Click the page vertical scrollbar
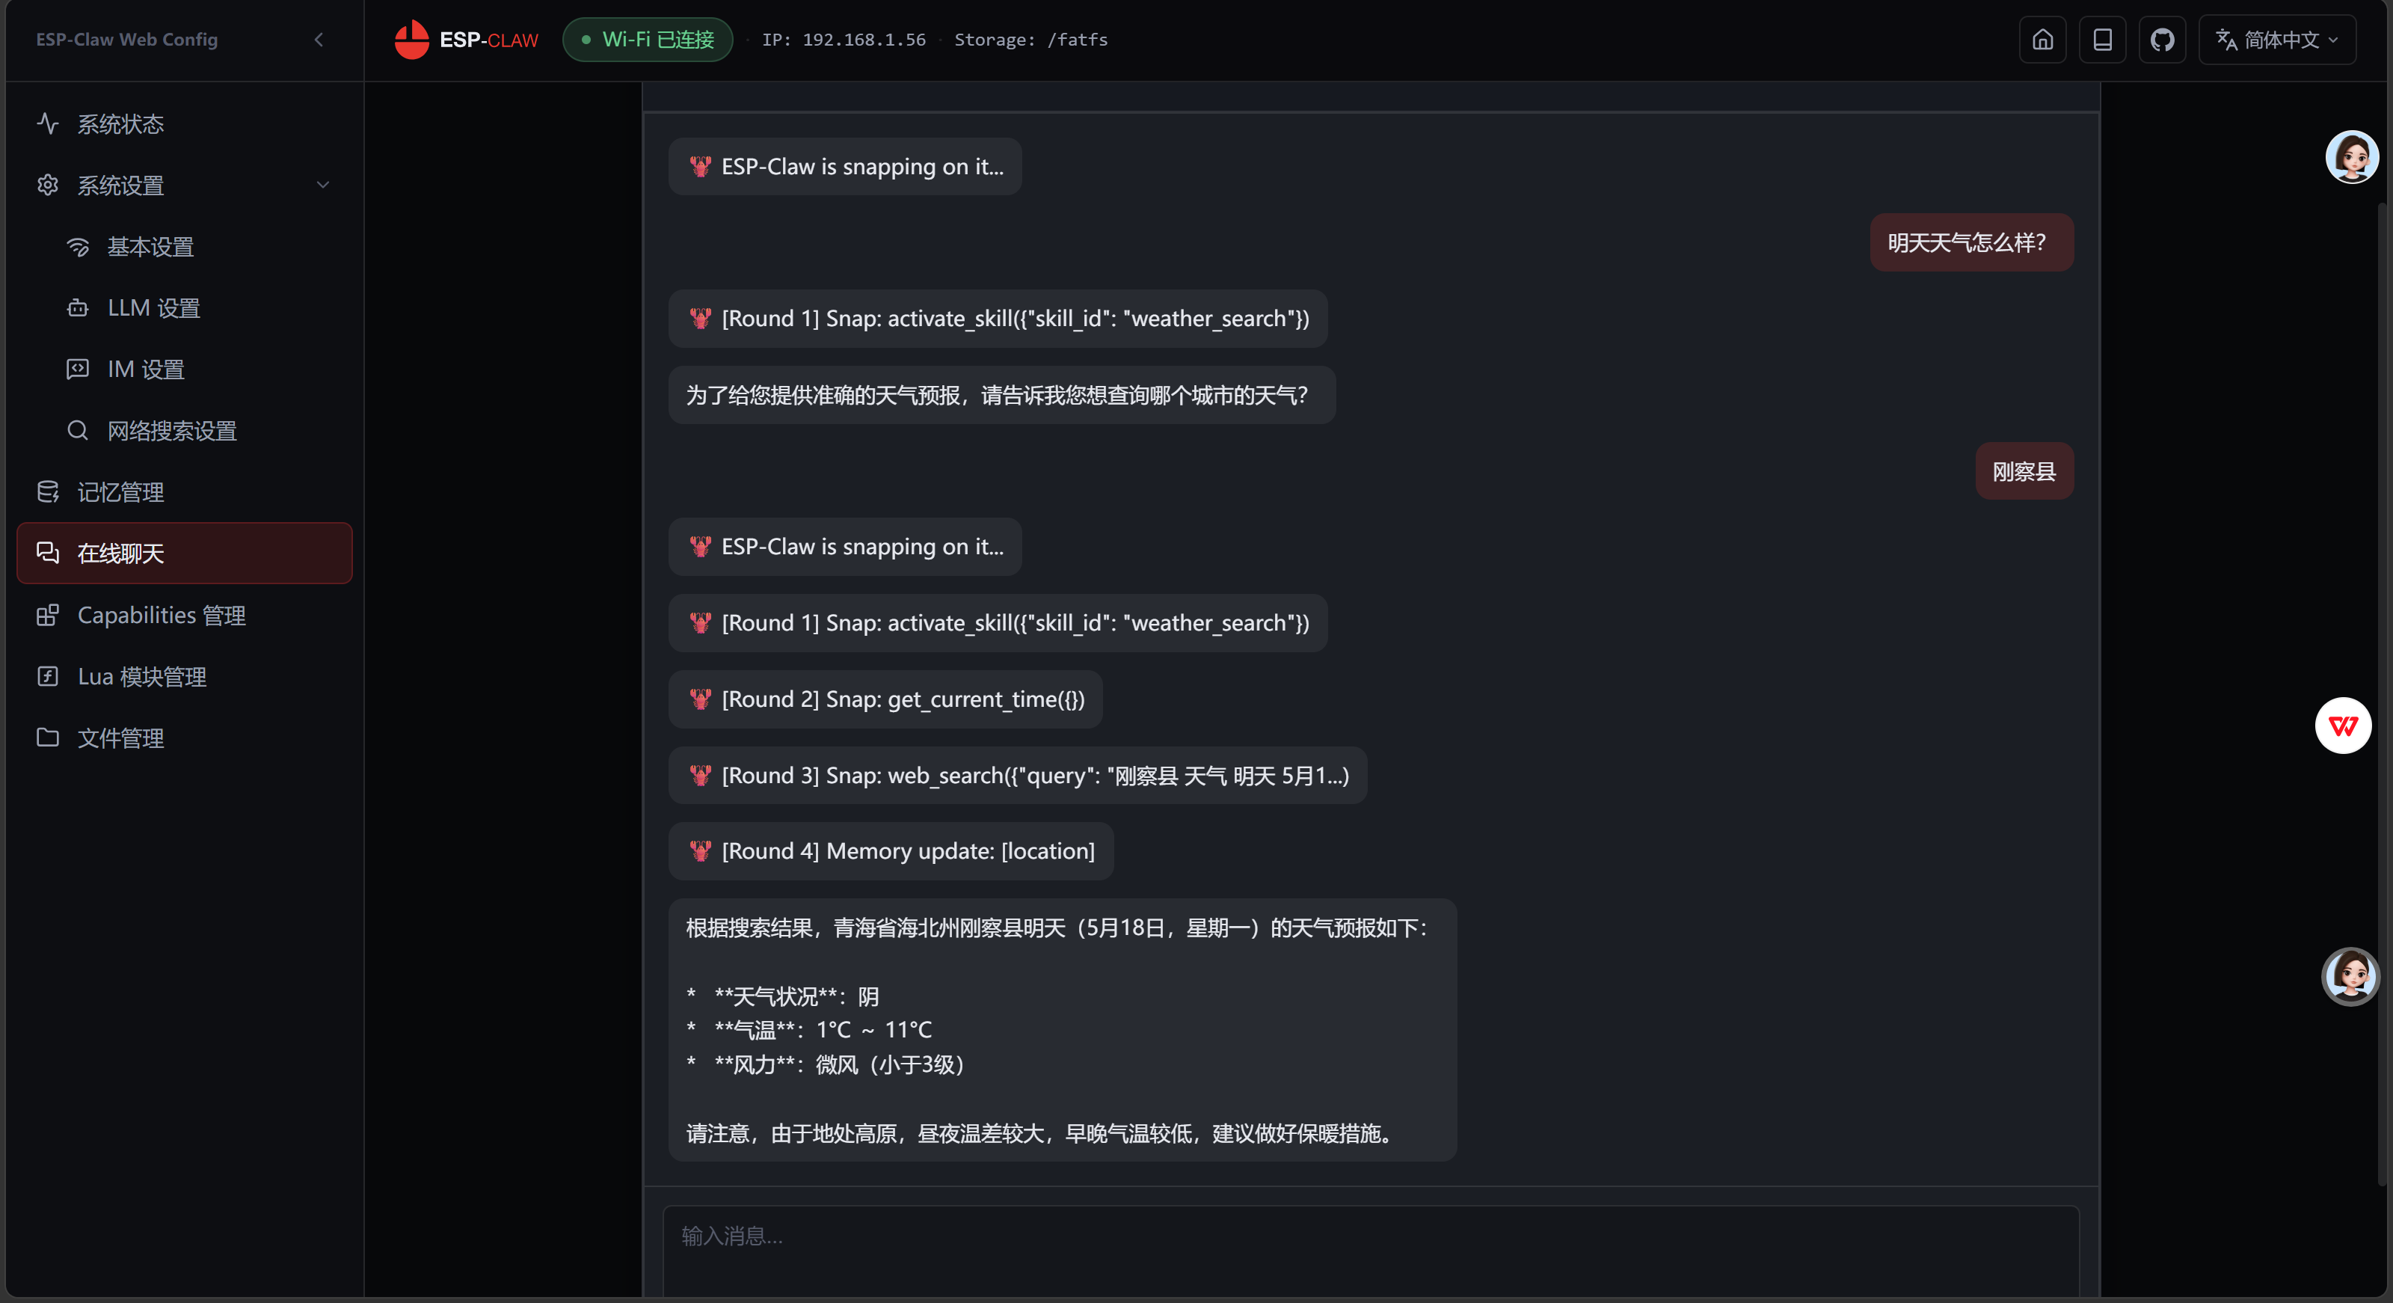Viewport: 2393px width, 1303px height. pyautogui.click(x=2383, y=693)
